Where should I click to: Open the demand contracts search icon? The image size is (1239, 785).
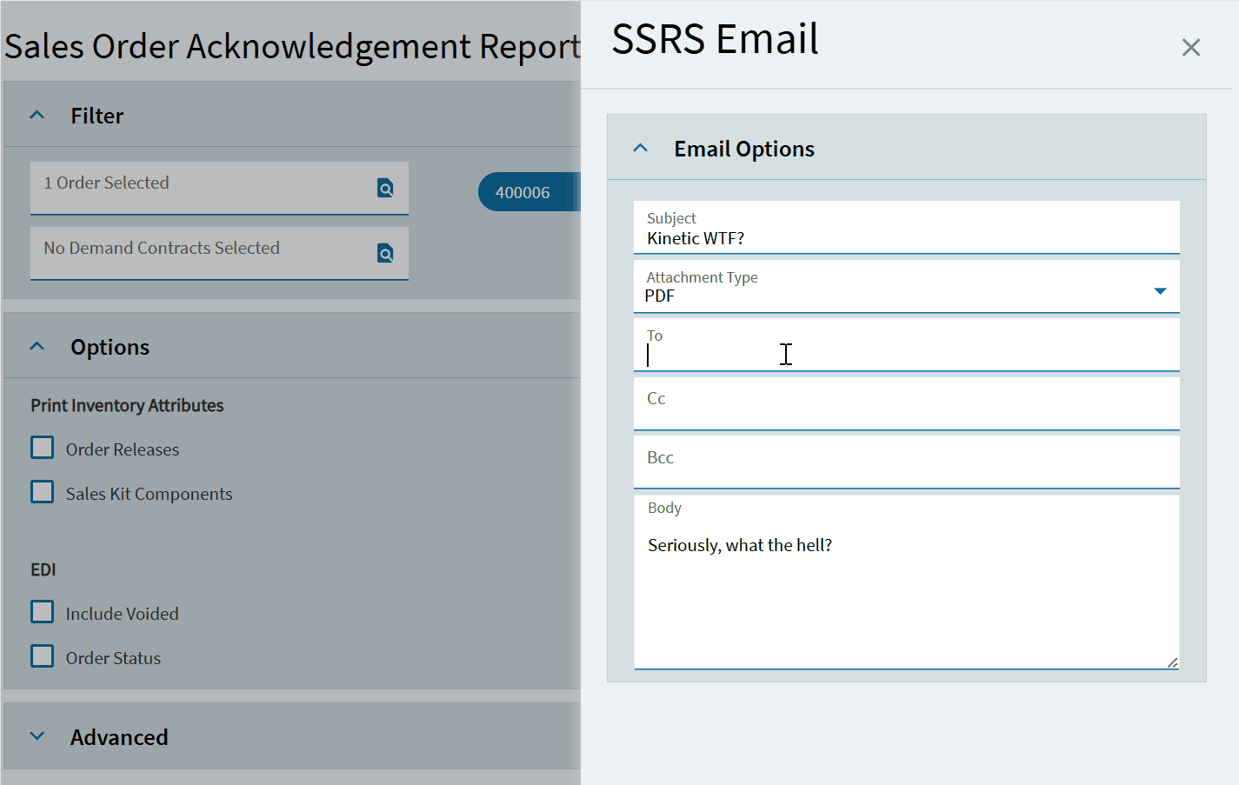[x=385, y=253]
